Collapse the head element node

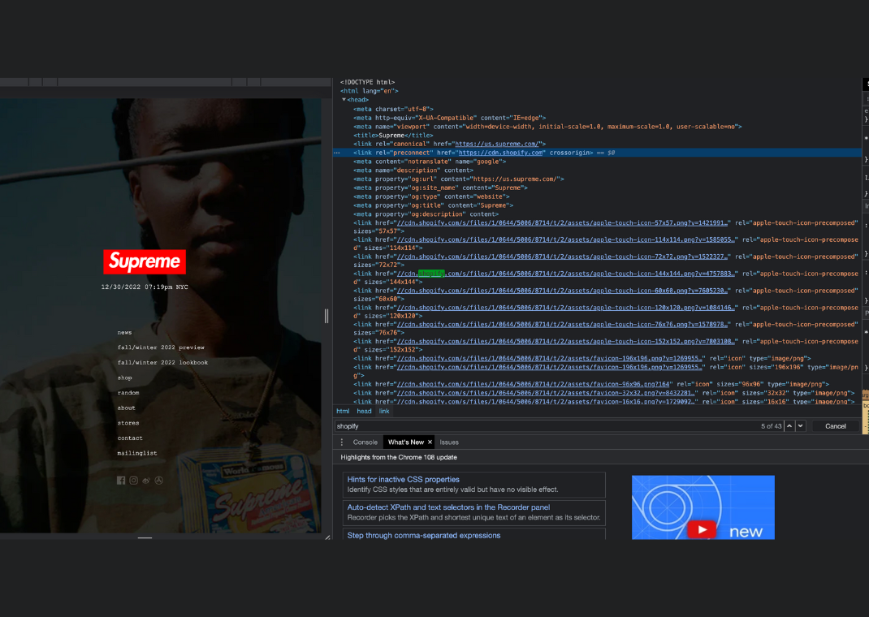click(x=344, y=100)
